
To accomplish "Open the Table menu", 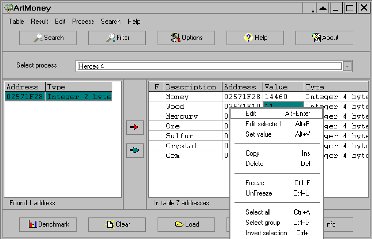I will pos(16,22).
